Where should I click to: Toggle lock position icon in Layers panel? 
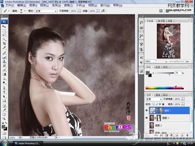(160, 104)
